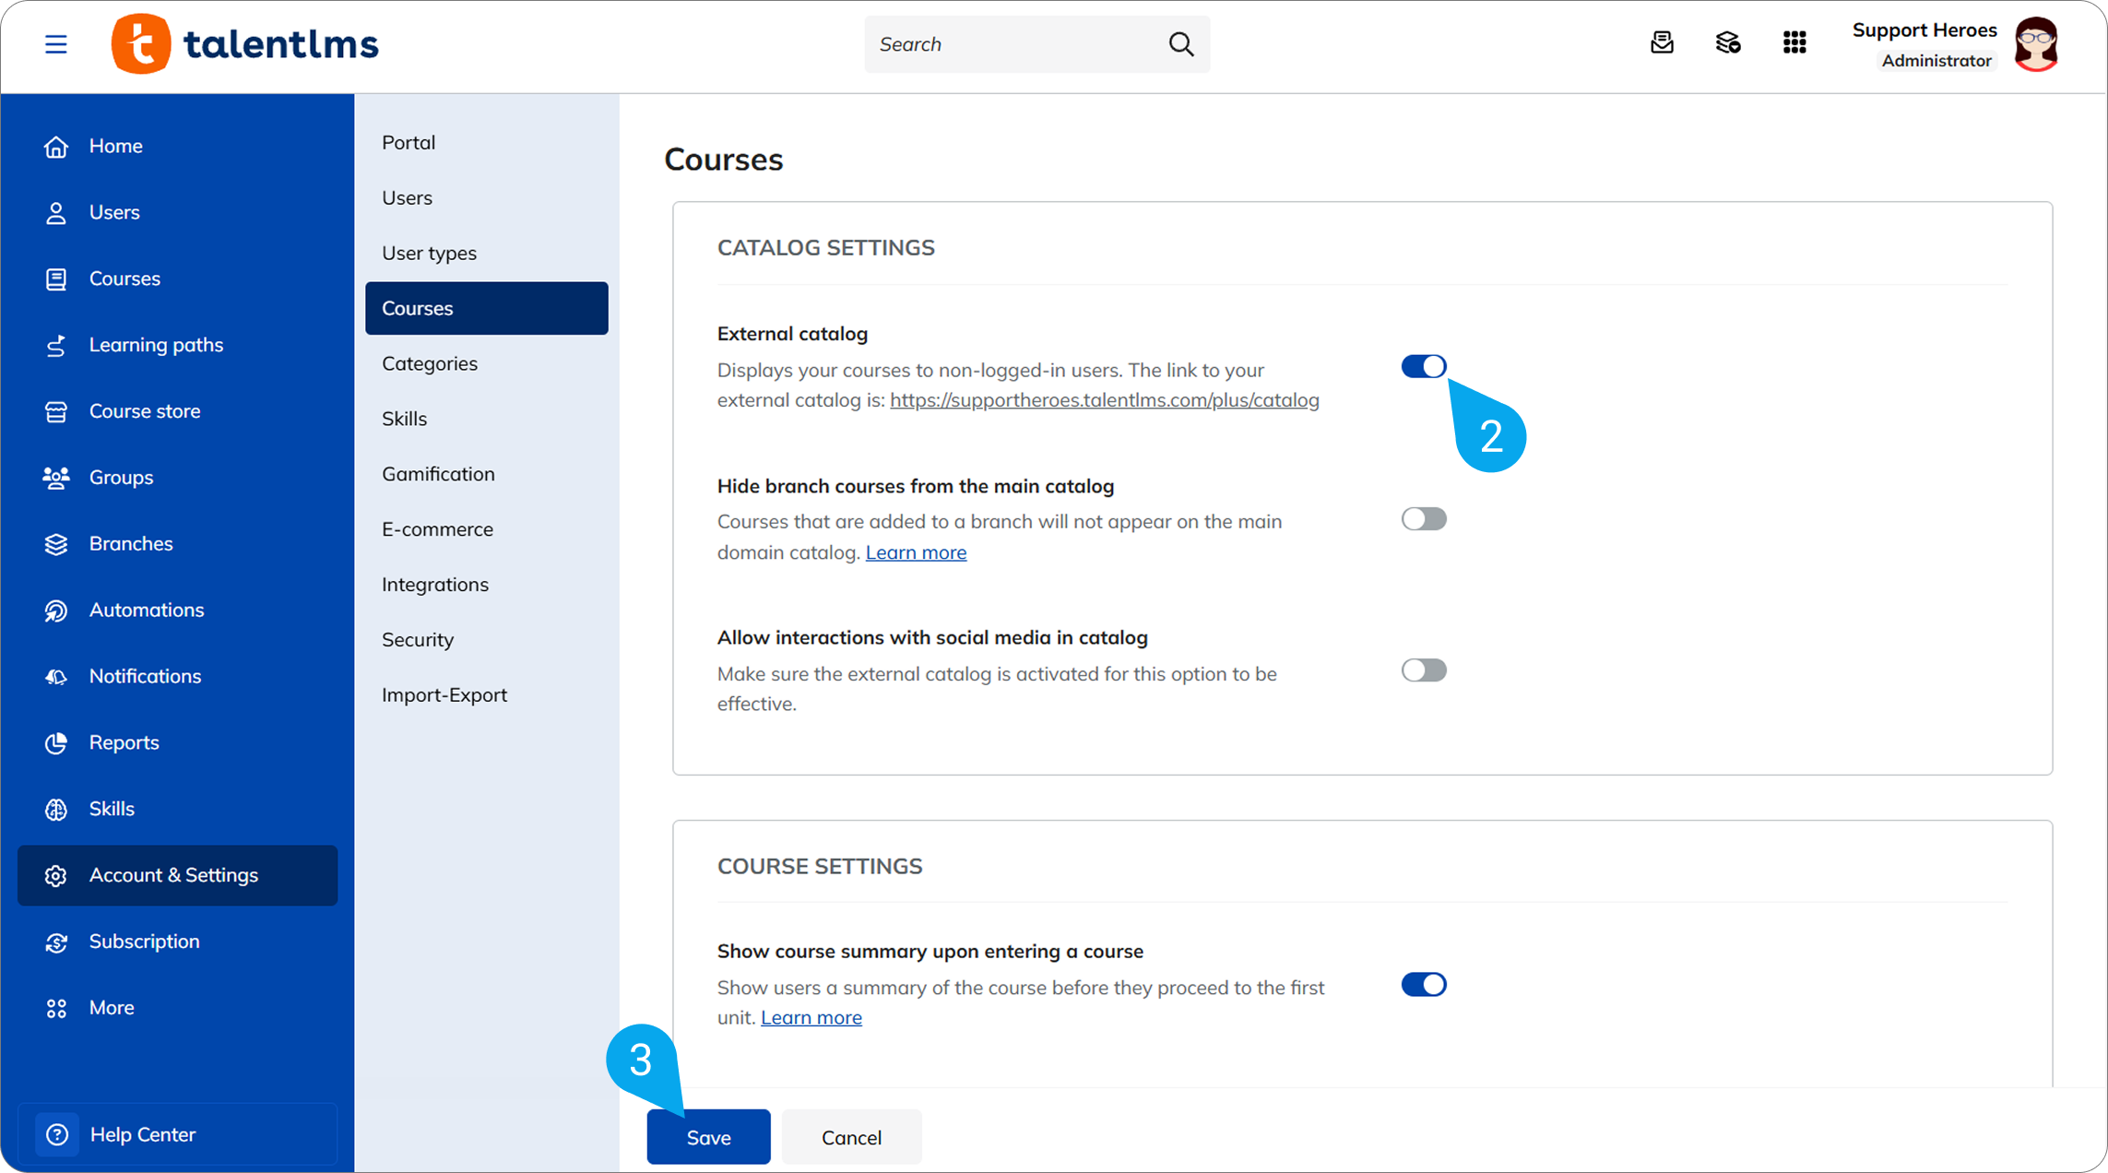This screenshot has width=2108, height=1173.
Task: Click the Support Heroes account name
Action: coord(1924,30)
